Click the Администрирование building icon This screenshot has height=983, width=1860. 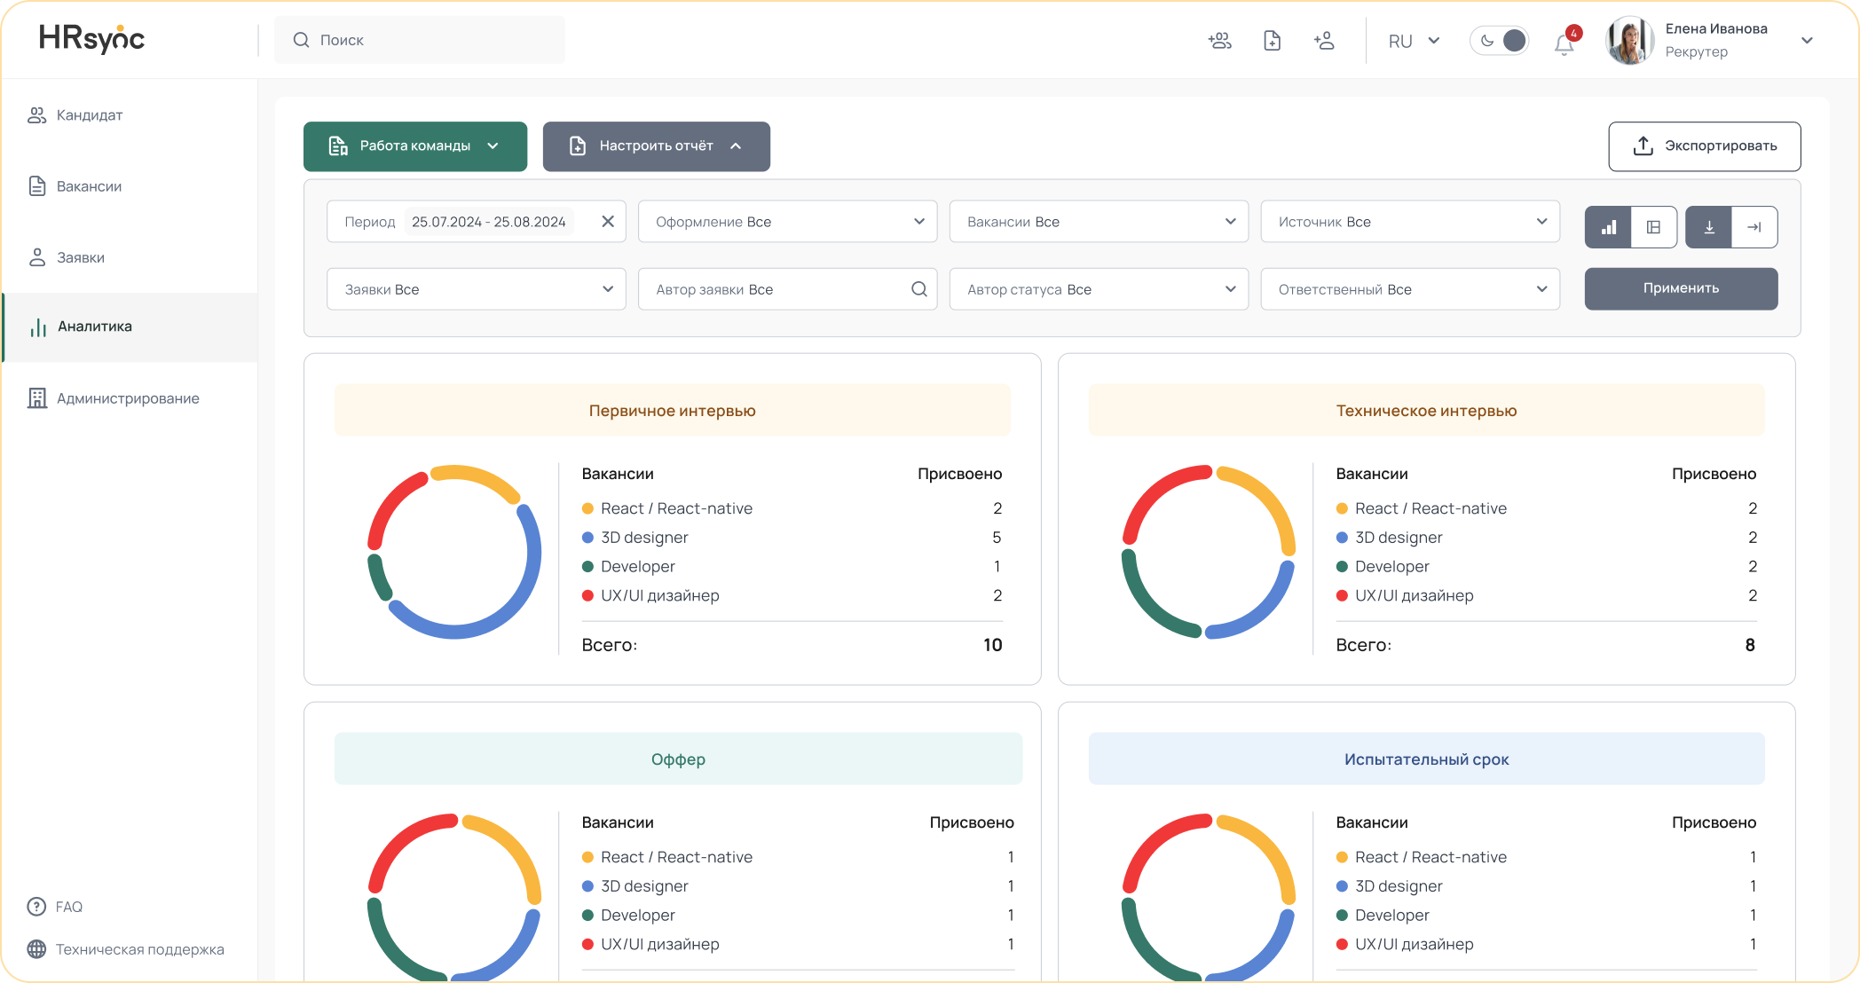[37, 398]
